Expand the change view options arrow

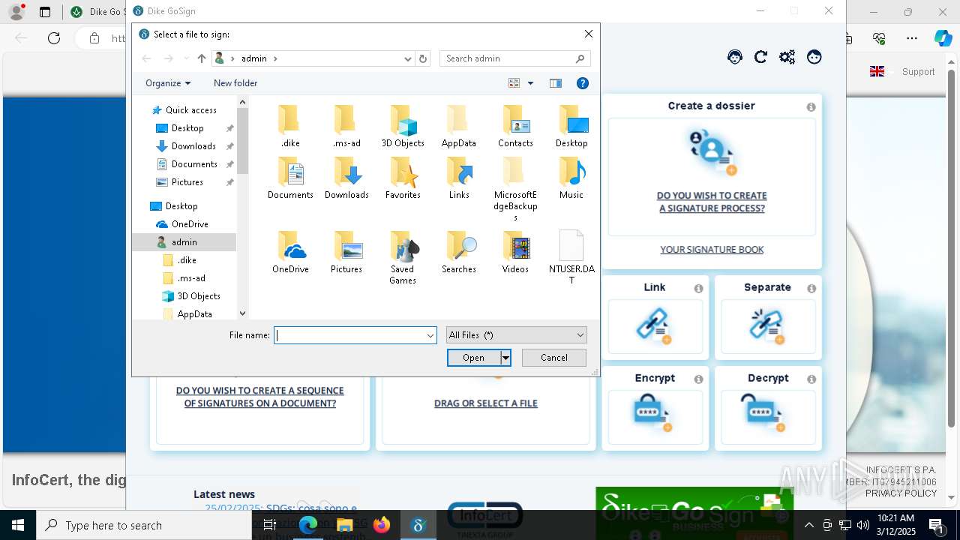coord(530,83)
